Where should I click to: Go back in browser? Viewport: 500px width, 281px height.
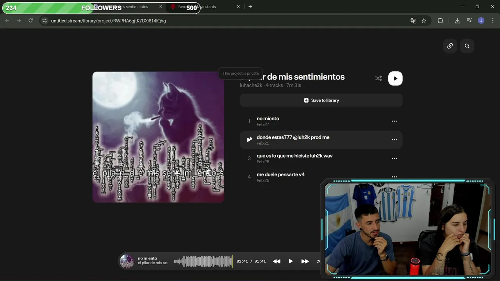point(7,21)
